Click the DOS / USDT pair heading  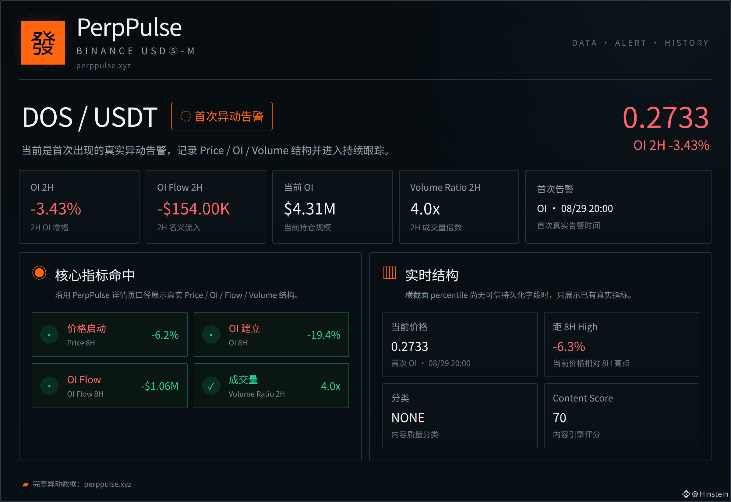tap(90, 117)
